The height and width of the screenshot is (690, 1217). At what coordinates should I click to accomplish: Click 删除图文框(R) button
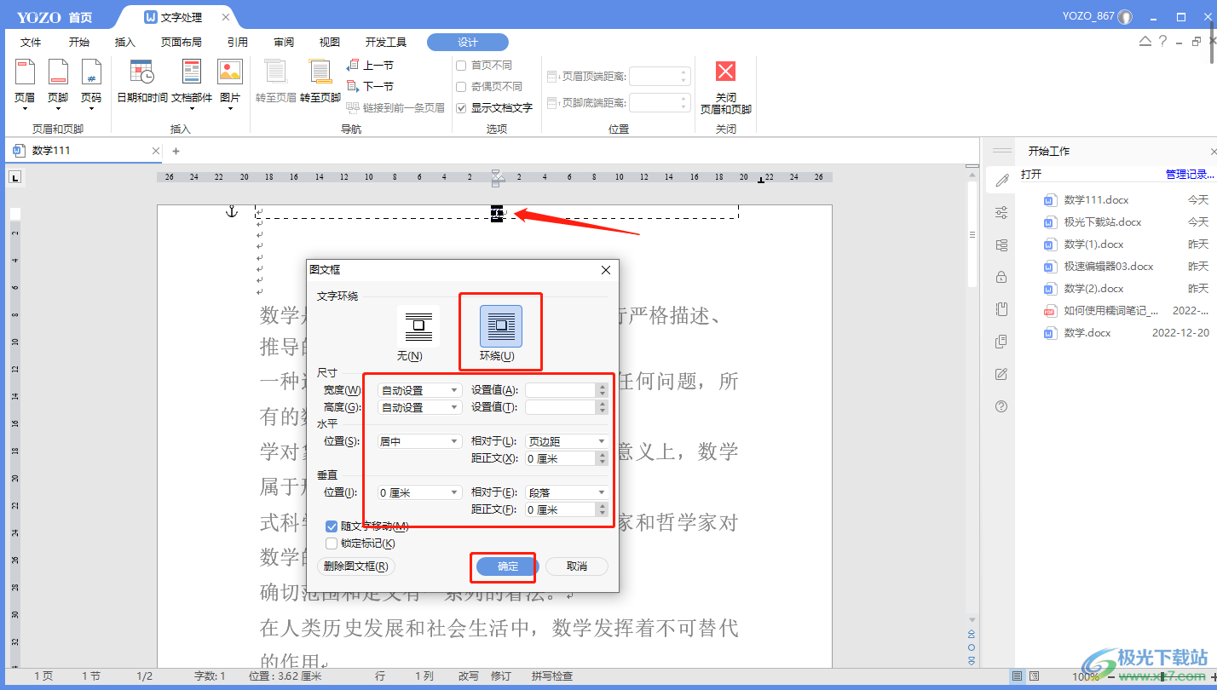[x=356, y=566]
